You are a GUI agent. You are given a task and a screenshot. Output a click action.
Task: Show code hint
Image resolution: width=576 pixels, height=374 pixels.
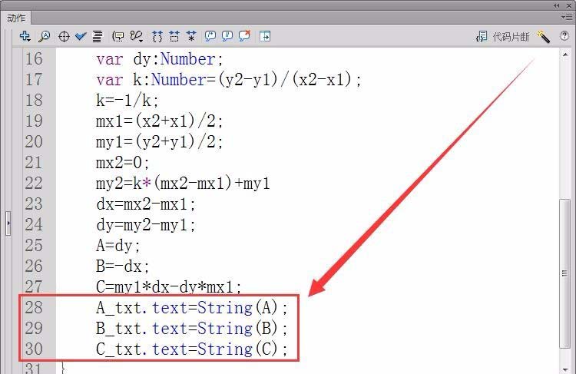[x=118, y=36]
